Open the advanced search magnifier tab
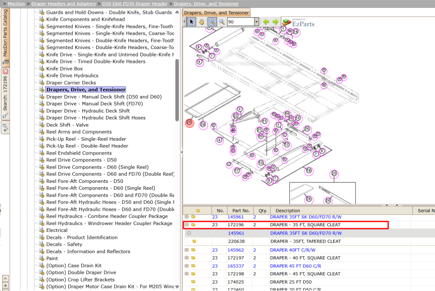The height and width of the screenshot is (291, 435). point(5,128)
